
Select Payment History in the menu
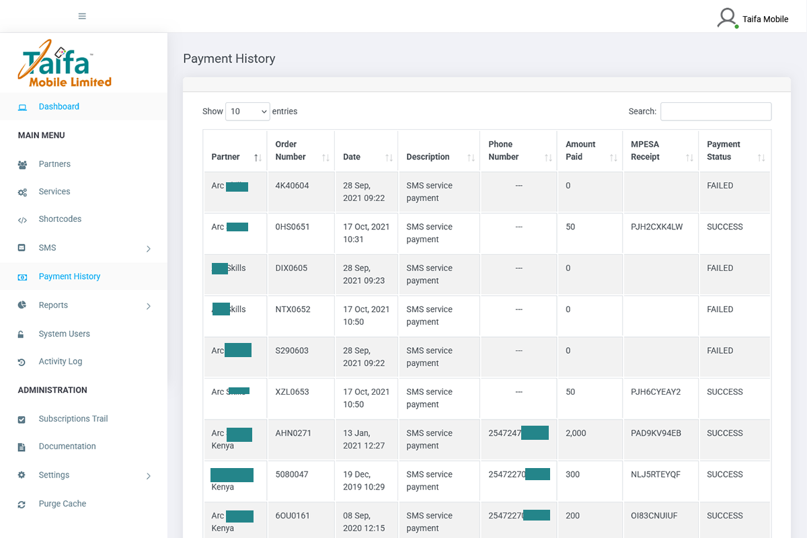[x=71, y=276]
